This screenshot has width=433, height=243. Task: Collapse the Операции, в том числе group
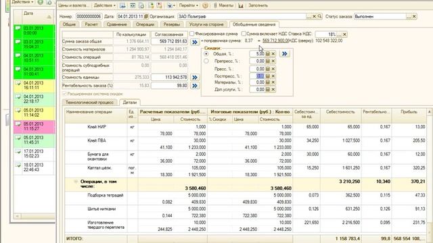pyautogui.click(x=76, y=182)
